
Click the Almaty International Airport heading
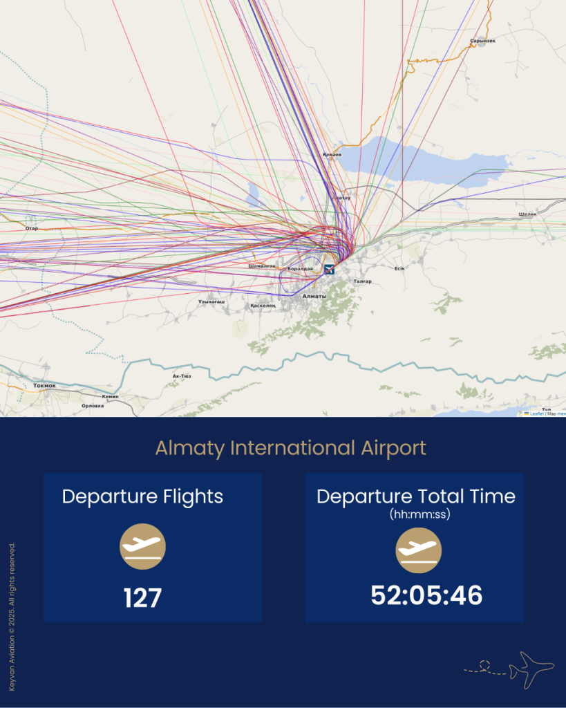(290, 448)
